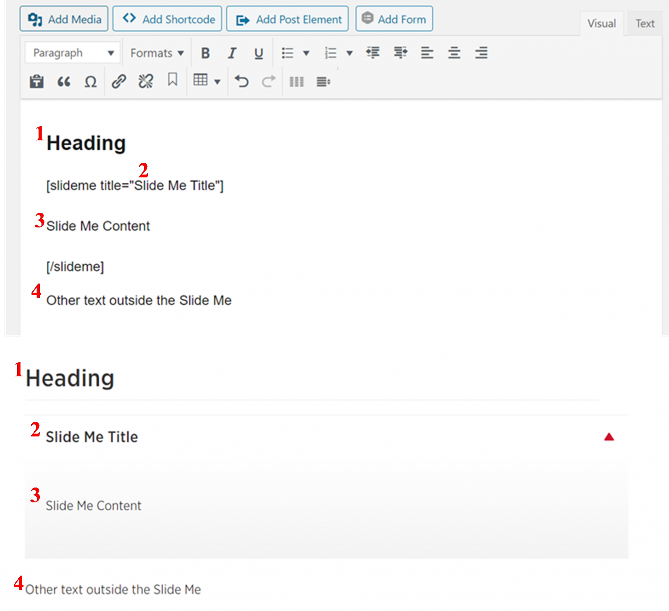This screenshot has height=611, width=669.
Task: Insert a blockquote
Action: 64,81
